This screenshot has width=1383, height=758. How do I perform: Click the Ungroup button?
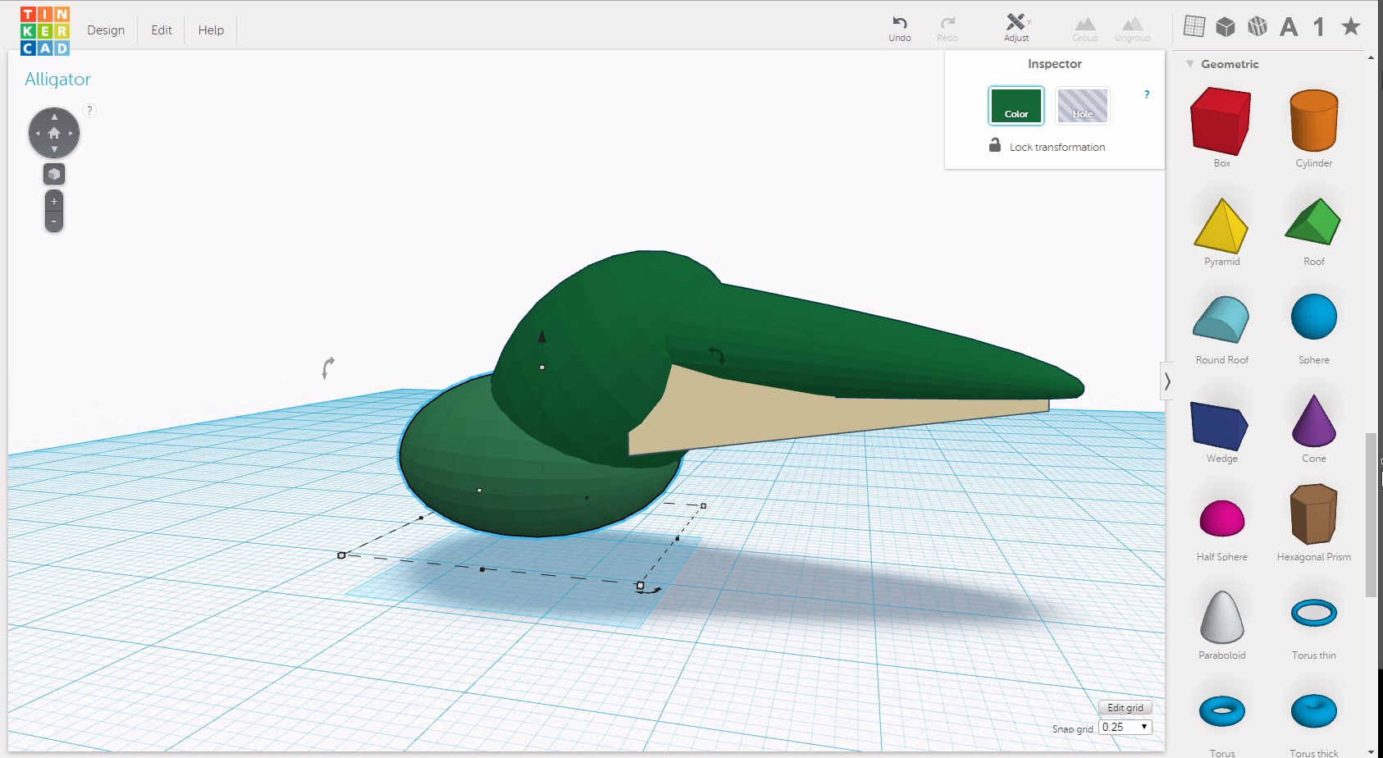pos(1133,30)
